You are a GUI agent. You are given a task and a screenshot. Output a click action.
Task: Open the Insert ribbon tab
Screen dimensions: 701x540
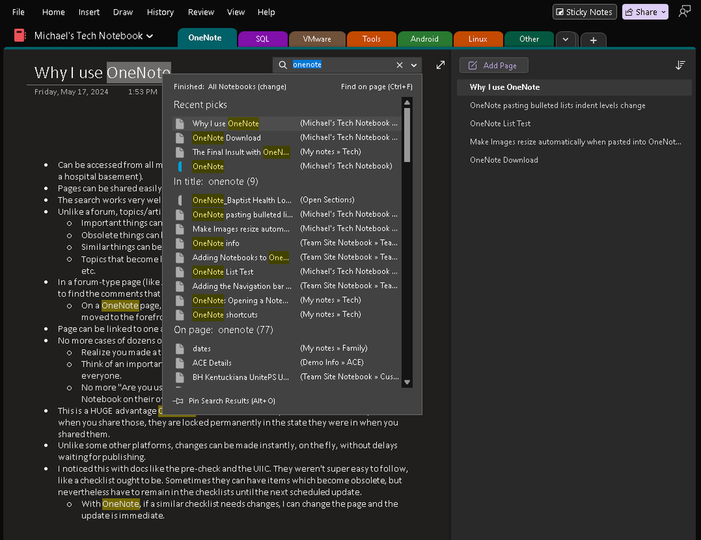pyautogui.click(x=89, y=12)
